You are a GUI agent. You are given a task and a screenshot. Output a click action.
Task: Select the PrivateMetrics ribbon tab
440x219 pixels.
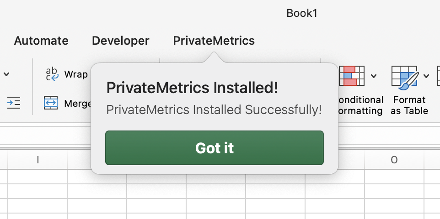(x=214, y=41)
